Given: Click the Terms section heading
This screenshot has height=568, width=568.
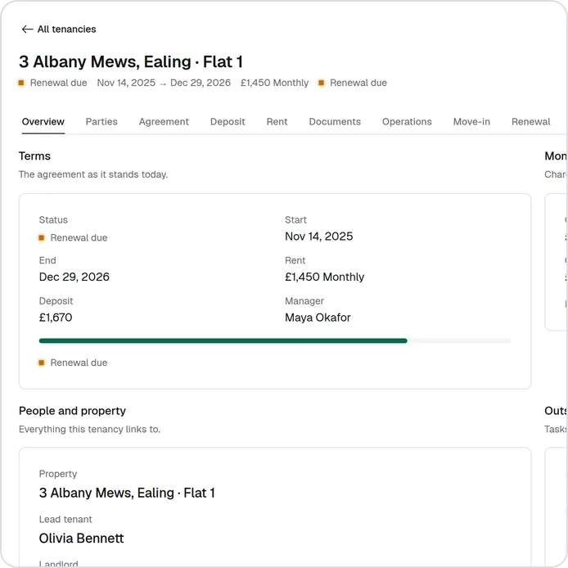Looking at the screenshot, I should (x=34, y=156).
